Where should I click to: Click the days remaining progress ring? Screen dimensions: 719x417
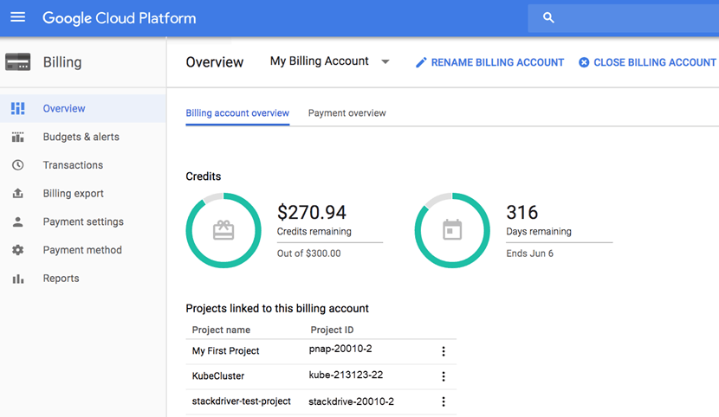pyautogui.click(x=452, y=230)
